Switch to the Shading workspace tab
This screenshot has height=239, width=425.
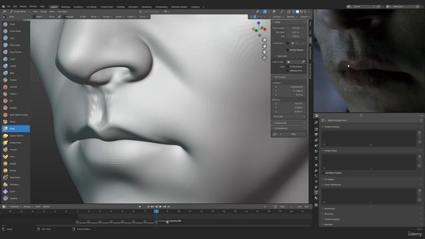120,7
